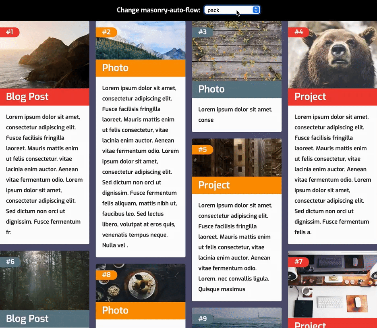Click the #6 badge on forest image
This screenshot has height=328, width=377.
10,262
